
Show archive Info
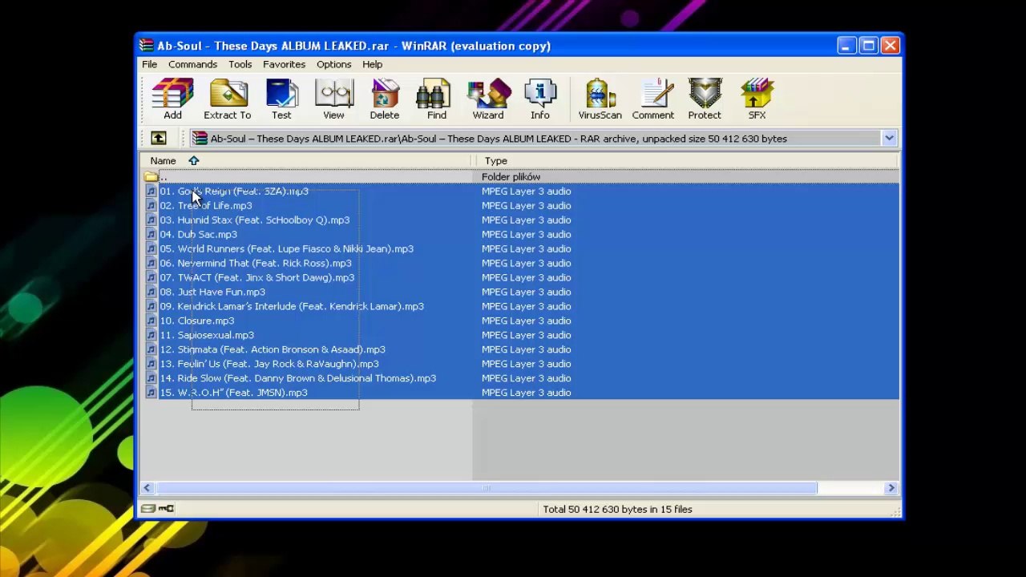click(539, 99)
